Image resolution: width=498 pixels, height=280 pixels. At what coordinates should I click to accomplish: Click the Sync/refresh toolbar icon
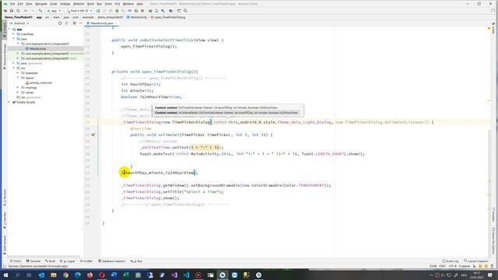[x=18, y=11]
